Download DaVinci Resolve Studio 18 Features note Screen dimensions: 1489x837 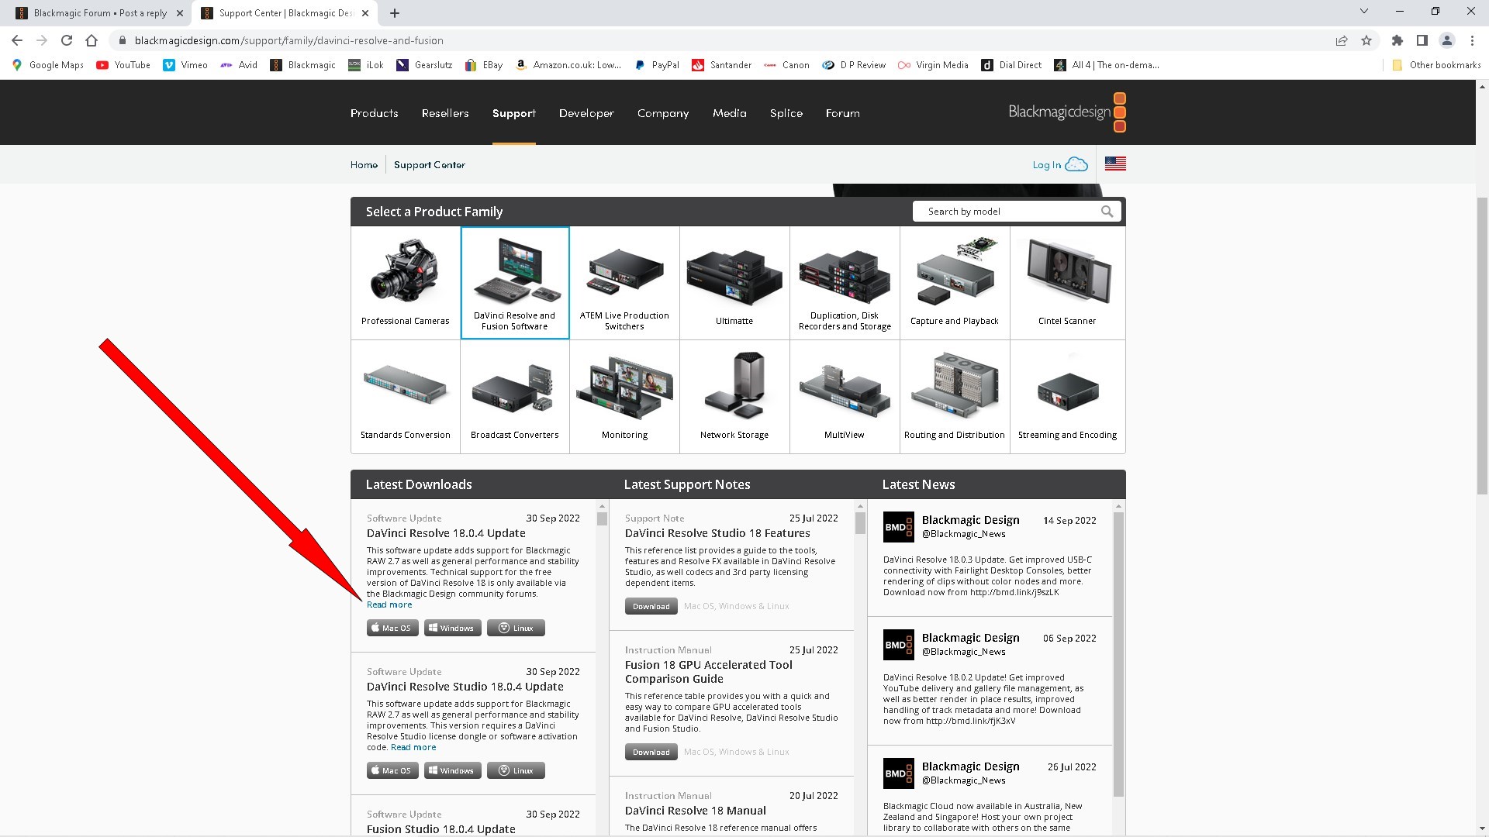tap(651, 606)
